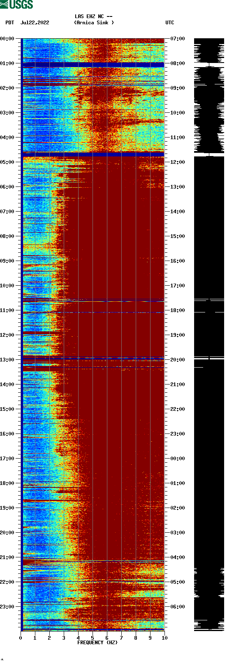Click the 19:00 UTC time label
This screenshot has height=664, width=227.
pyautogui.click(x=178, y=335)
